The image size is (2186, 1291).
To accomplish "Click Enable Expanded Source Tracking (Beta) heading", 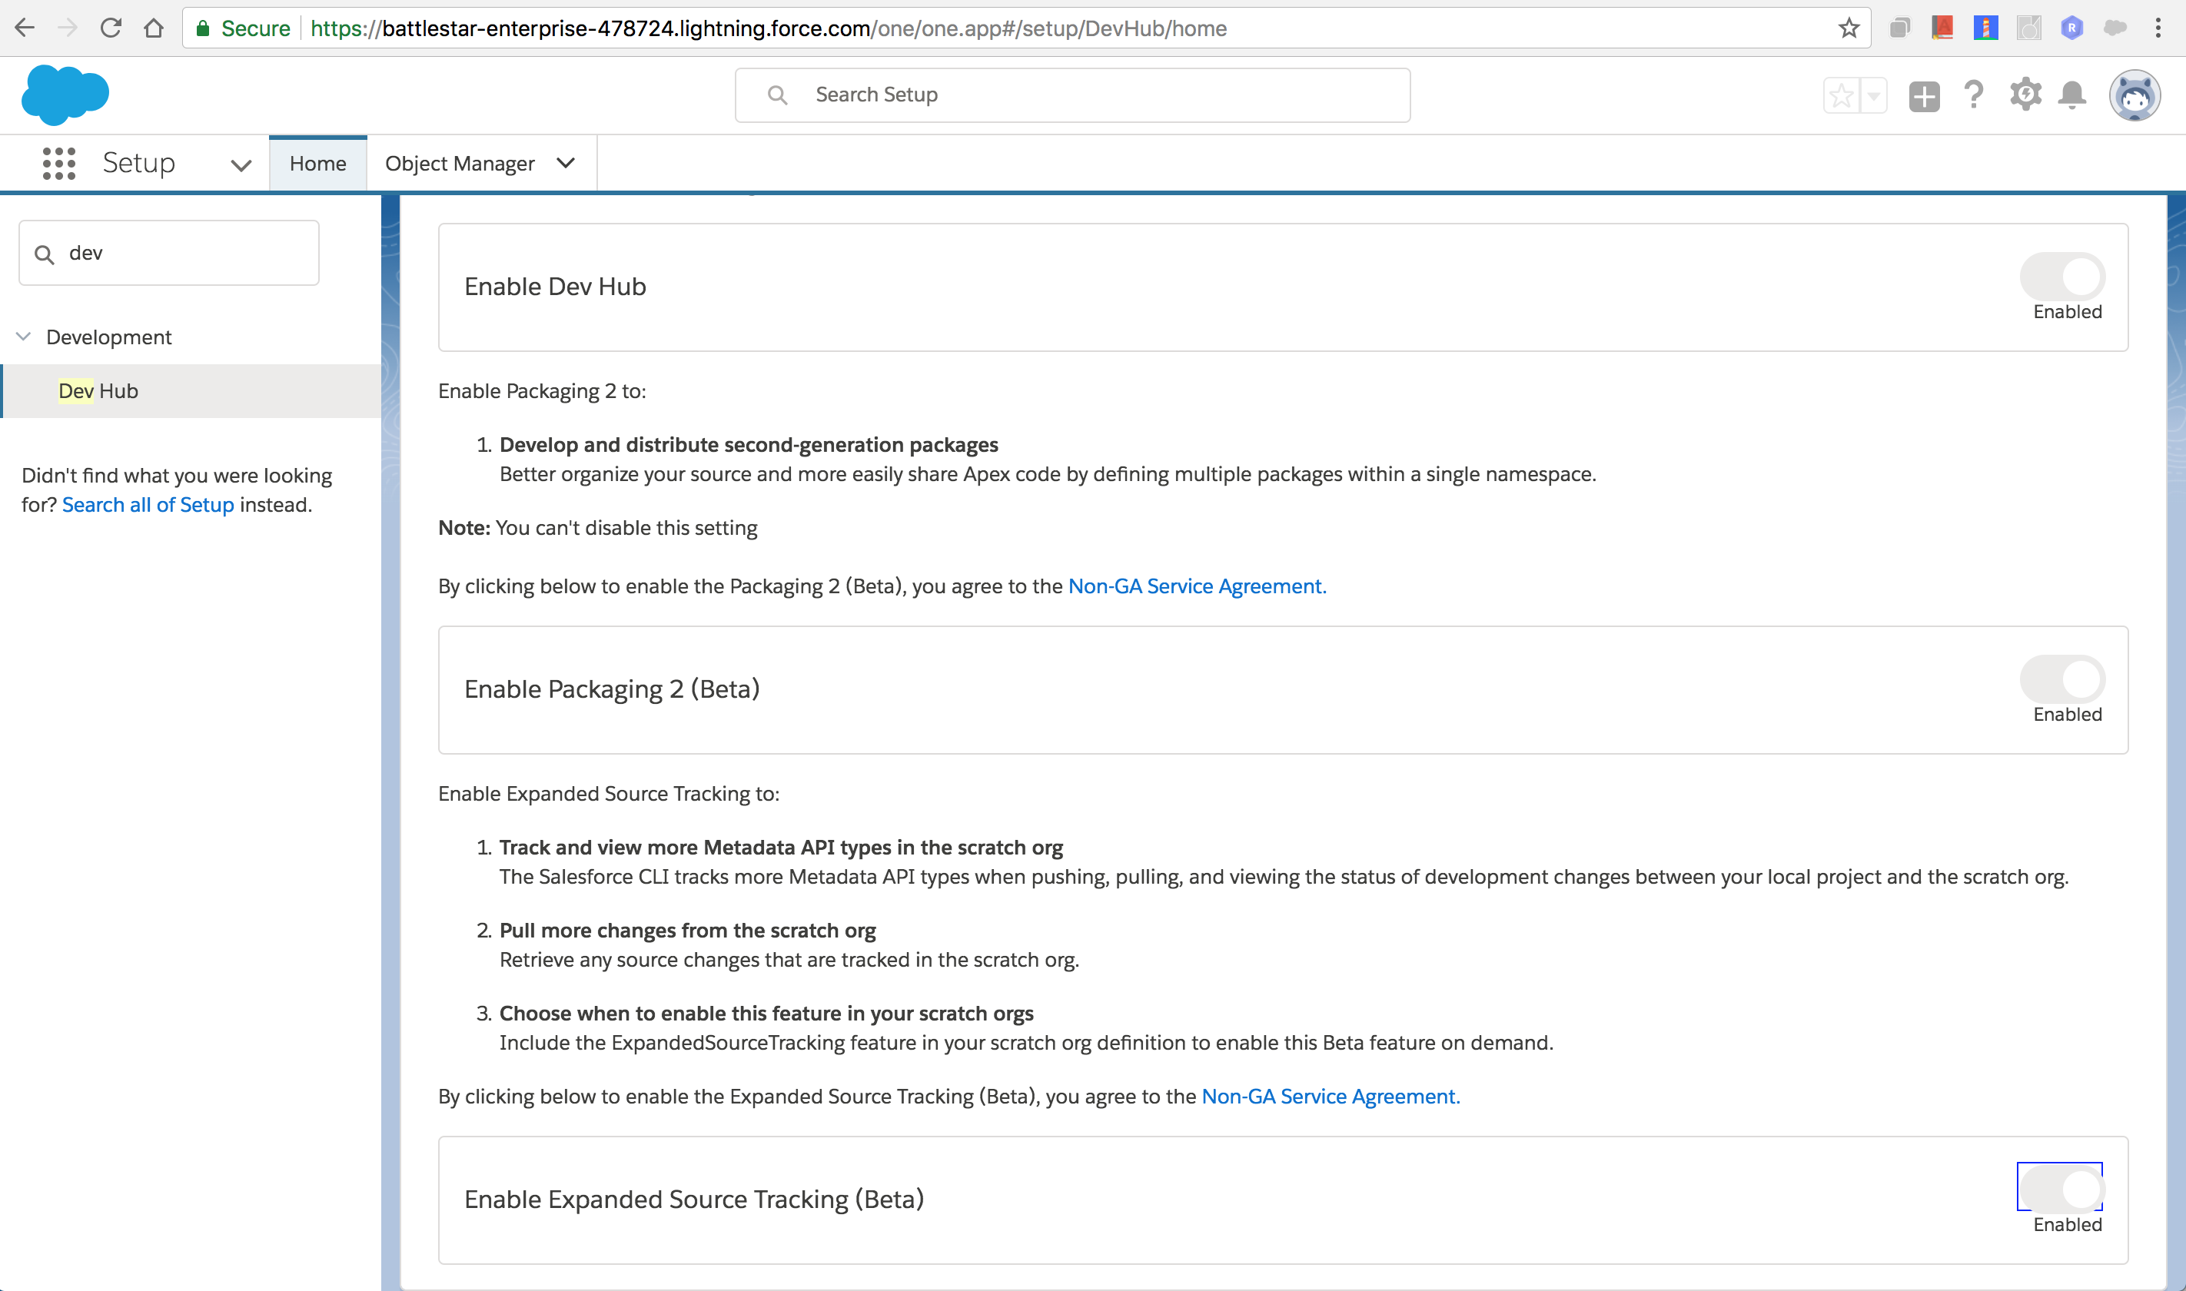I will click(x=693, y=1199).
